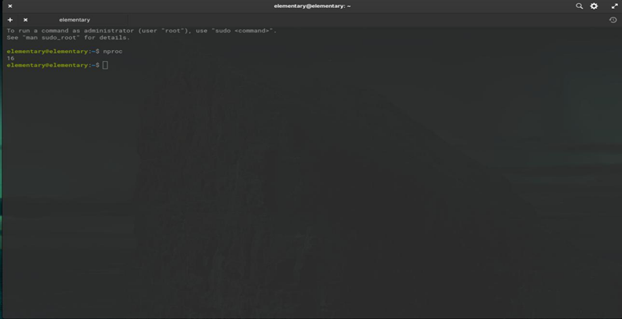Close the elementary tab with its x icon
Screen dimensions: 622x319
pyautogui.click(x=26, y=20)
